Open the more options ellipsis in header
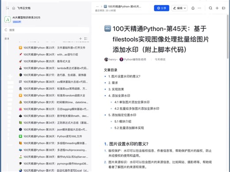230x172 pixels. tap(199, 8)
